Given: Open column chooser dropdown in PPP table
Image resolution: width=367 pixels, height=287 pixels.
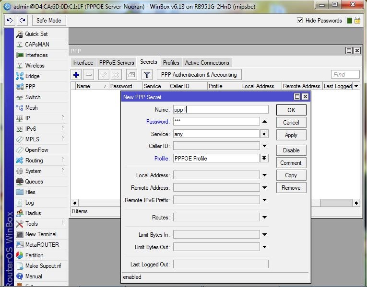Looking at the screenshot, I should [356, 86].
